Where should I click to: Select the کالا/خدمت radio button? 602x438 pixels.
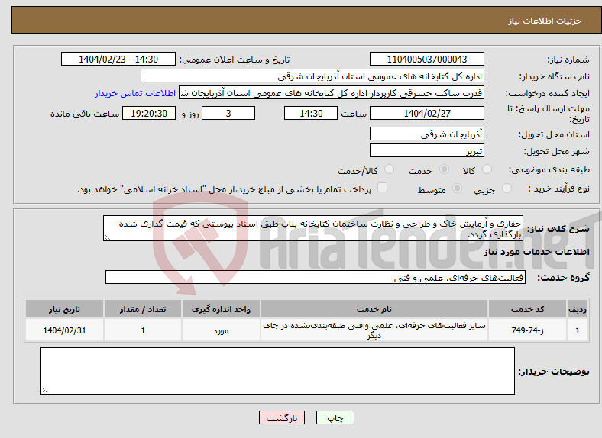click(389, 169)
